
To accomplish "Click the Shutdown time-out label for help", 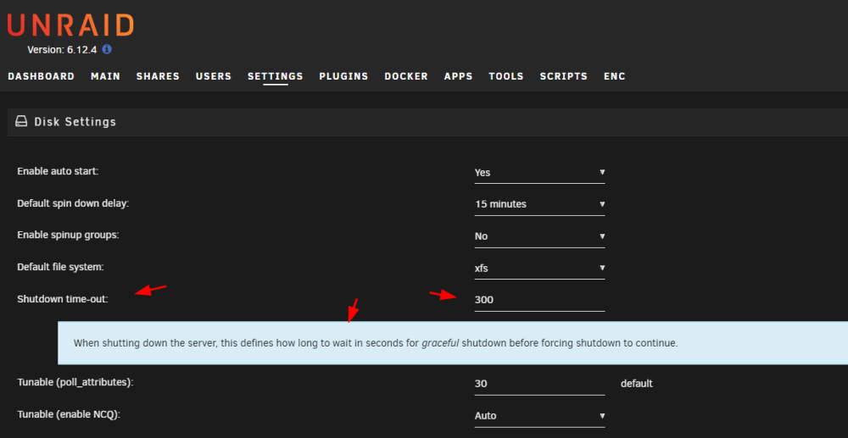I will [63, 299].
